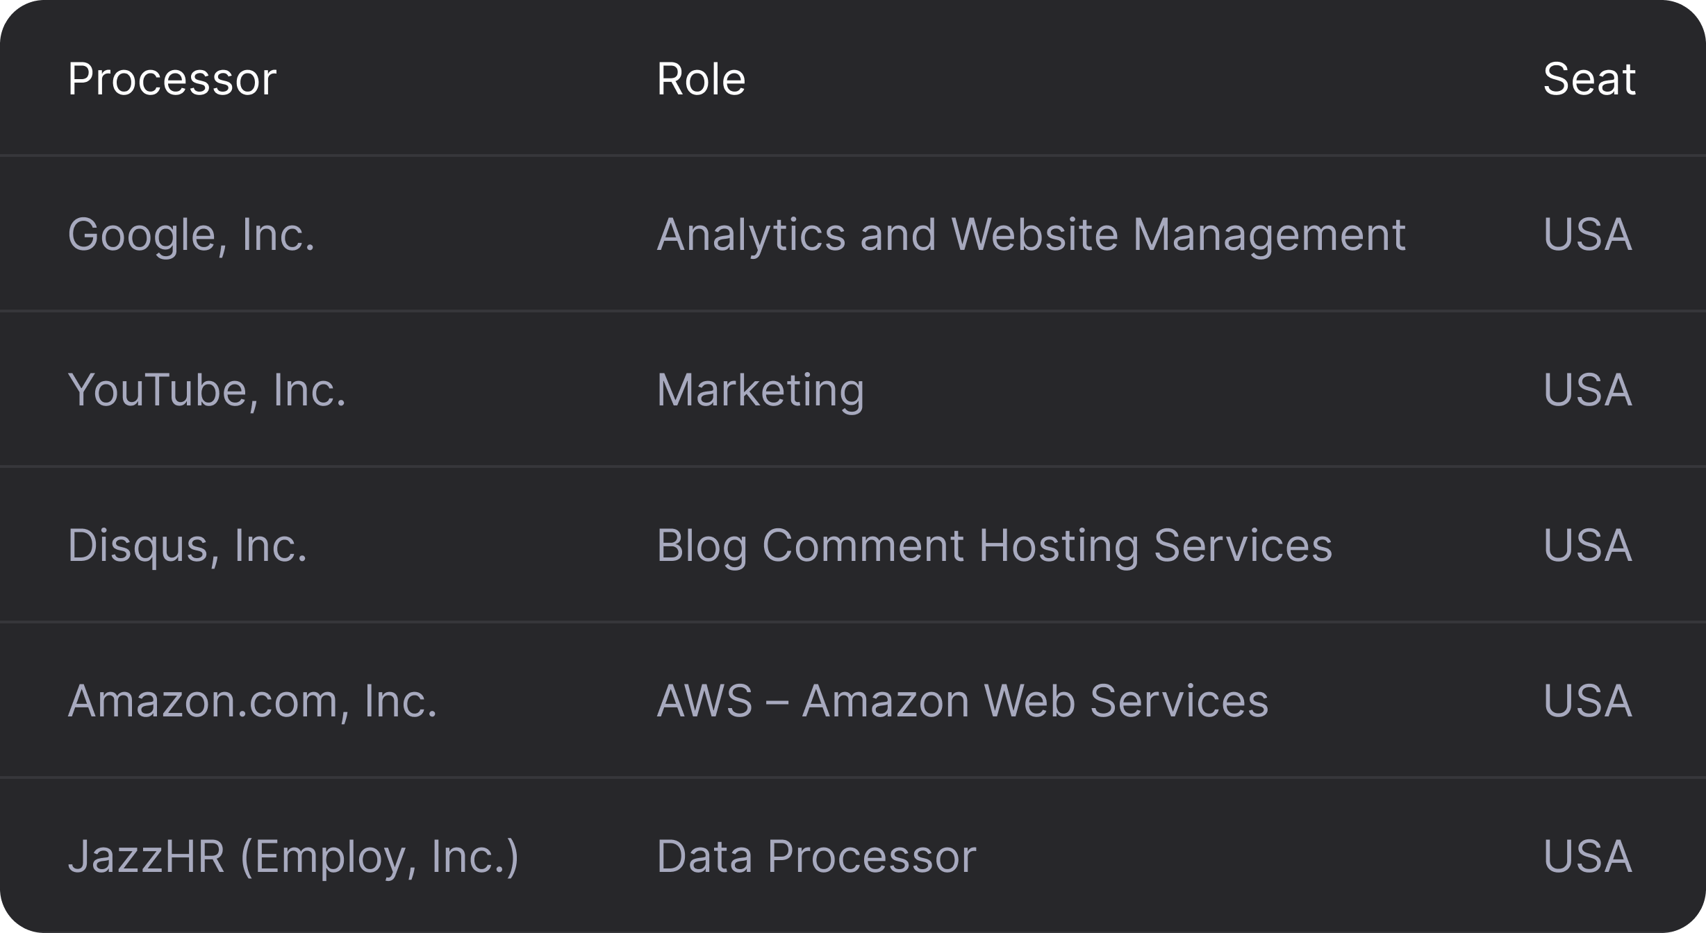Viewport: 1706px width, 933px height.
Task: Click AWS – Amazon Web Services text
Action: pyautogui.click(x=963, y=701)
